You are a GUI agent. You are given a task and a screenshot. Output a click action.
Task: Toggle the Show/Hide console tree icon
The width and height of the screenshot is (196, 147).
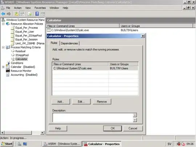[x=23, y=14]
